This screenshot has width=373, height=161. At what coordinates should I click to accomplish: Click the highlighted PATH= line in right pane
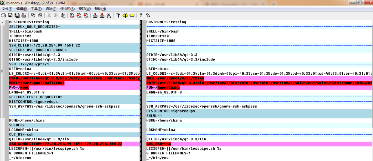tap(259, 83)
